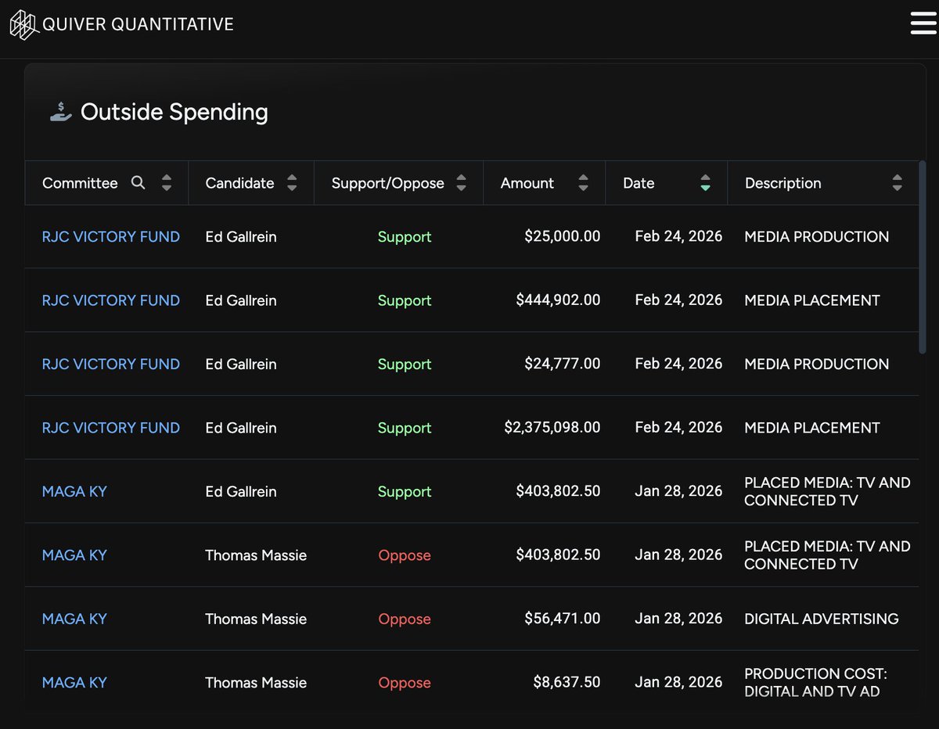
Task: Click MEDIA PRODUCTION in $24,777.00 row
Action: tap(817, 364)
